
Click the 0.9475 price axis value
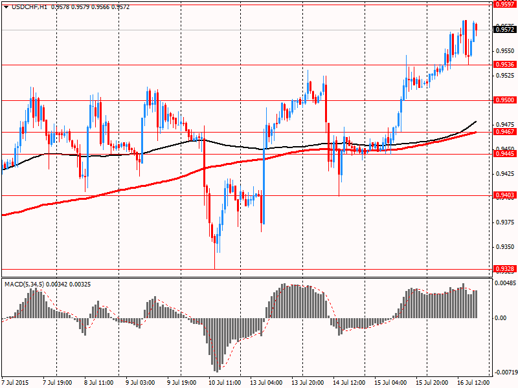[505, 124]
